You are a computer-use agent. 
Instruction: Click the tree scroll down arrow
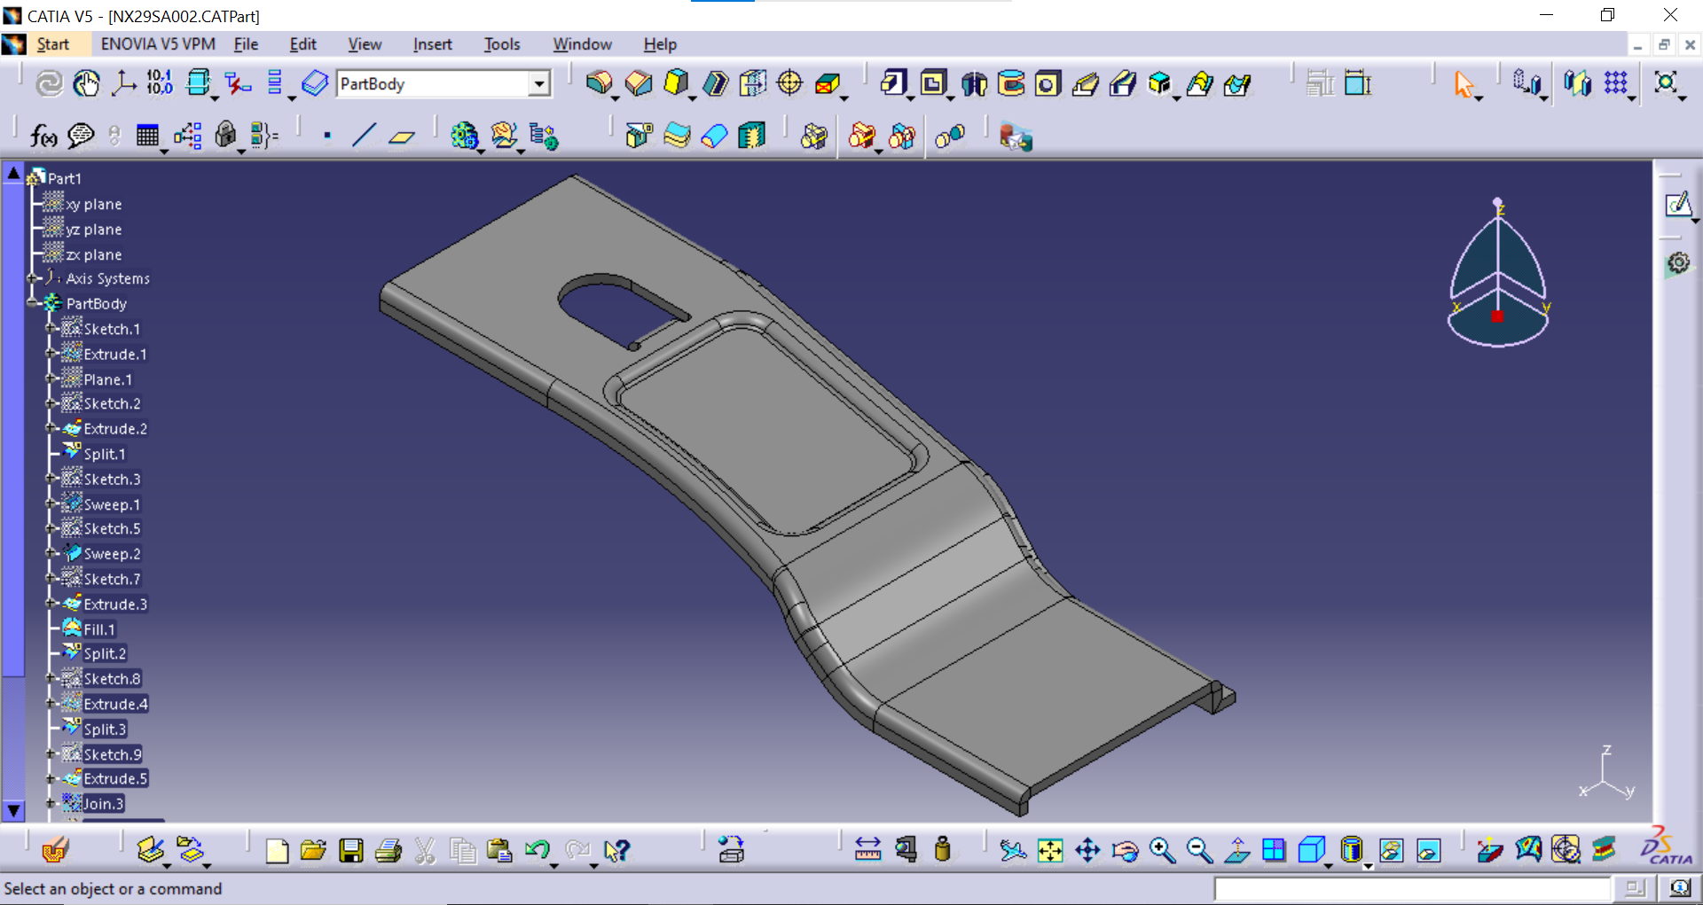[13, 810]
